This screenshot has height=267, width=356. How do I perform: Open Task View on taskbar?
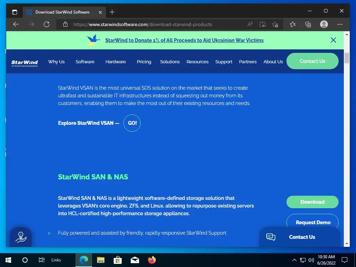click(42, 260)
